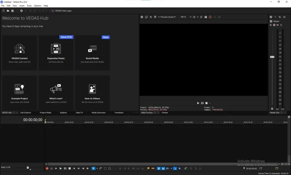Click the timeline Record button

(47, 168)
